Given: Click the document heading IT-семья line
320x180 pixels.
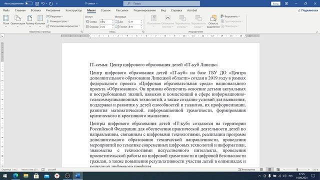Looking at the screenshot, I should pyautogui.click(x=154, y=64).
